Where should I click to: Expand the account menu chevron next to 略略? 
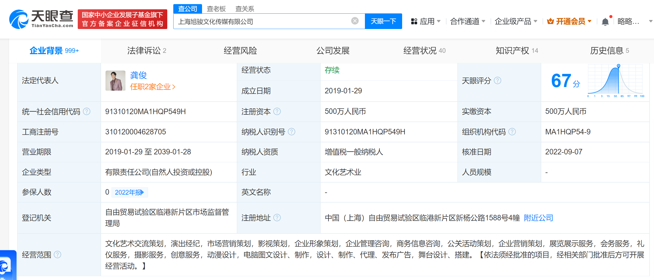pos(651,21)
